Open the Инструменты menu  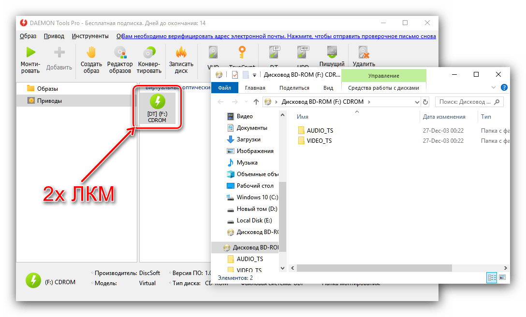[x=90, y=36]
